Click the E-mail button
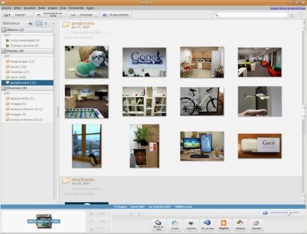Screen dimensions: 307x234 (x=175, y=225)
